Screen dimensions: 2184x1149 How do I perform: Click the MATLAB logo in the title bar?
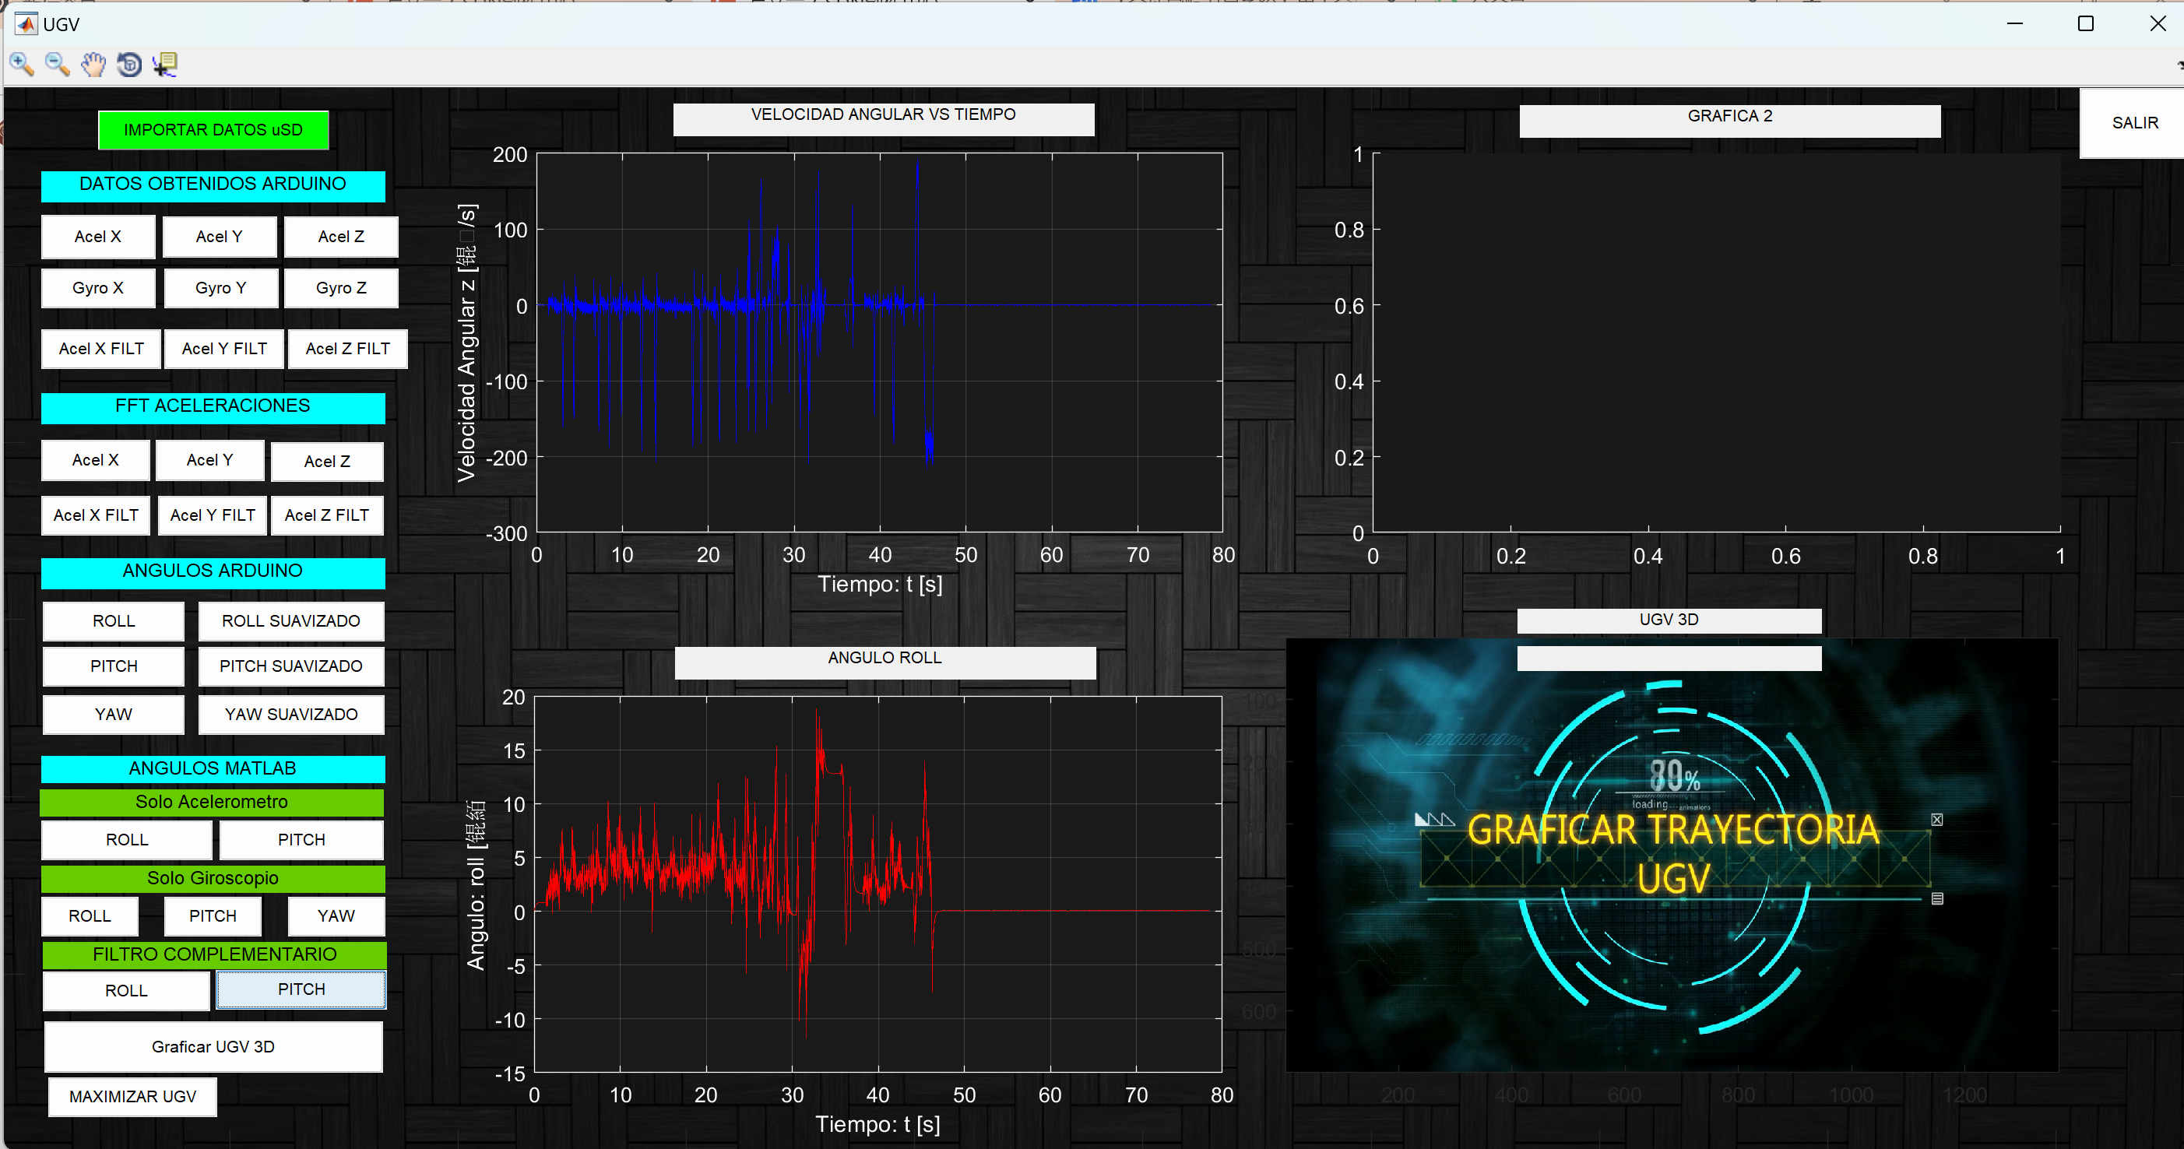[x=26, y=24]
